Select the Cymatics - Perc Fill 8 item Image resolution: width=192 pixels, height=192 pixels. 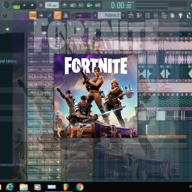44,162
